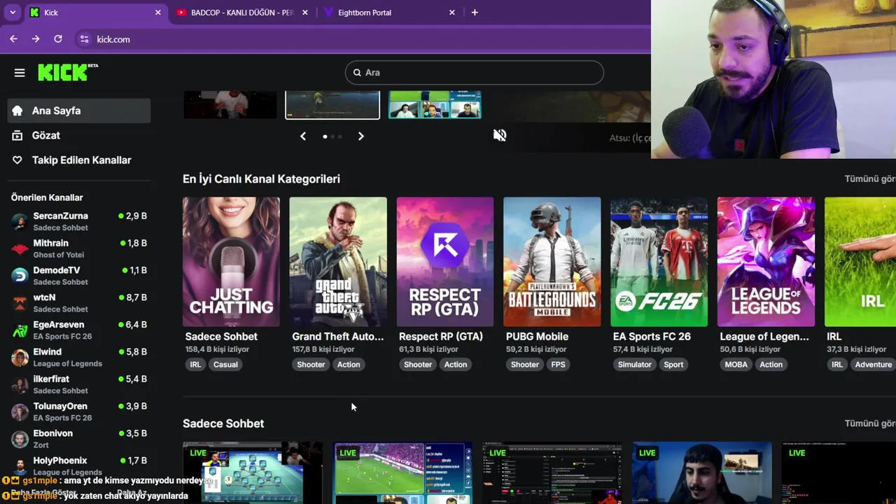Select the Kick tab

[x=94, y=13]
